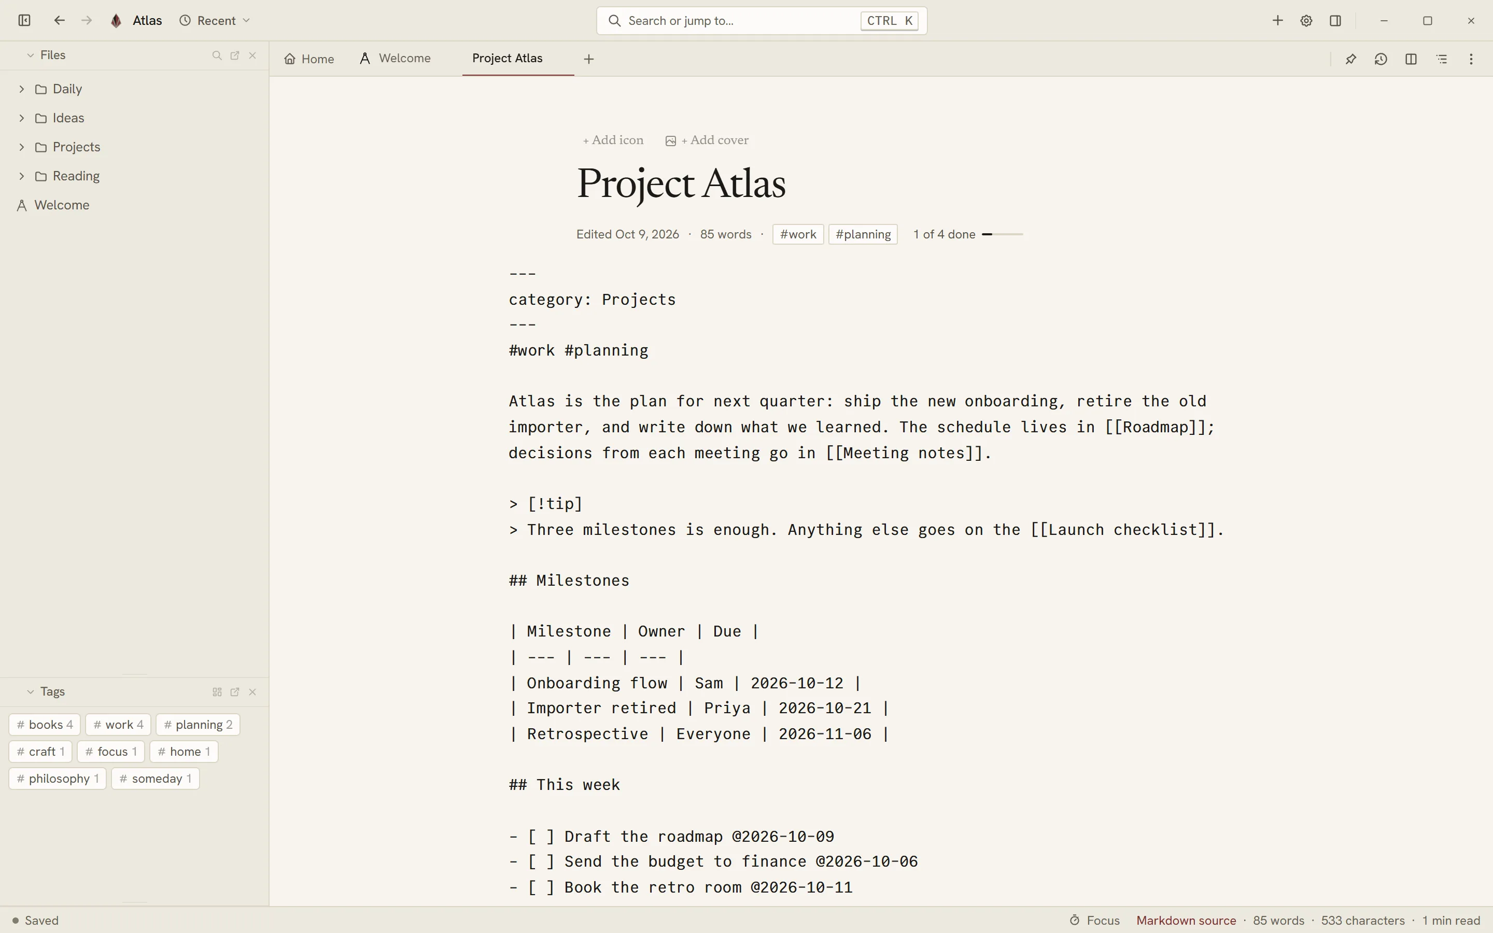Pop out the Files panel
Screen dimensions: 1493x933
pos(234,55)
